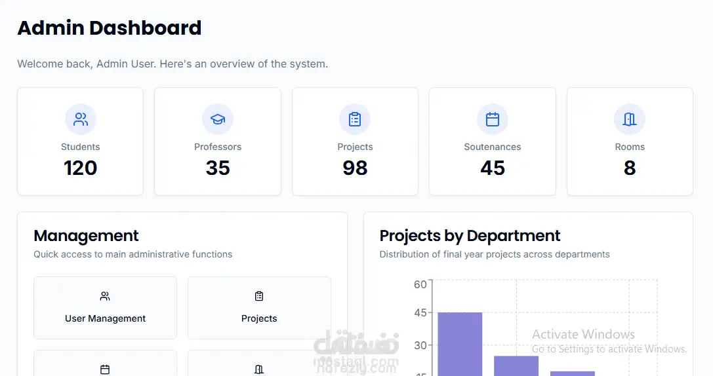Screen dimensions: 713x376
Task: Select the second bar in the chart
Action: tap(516, 366)
